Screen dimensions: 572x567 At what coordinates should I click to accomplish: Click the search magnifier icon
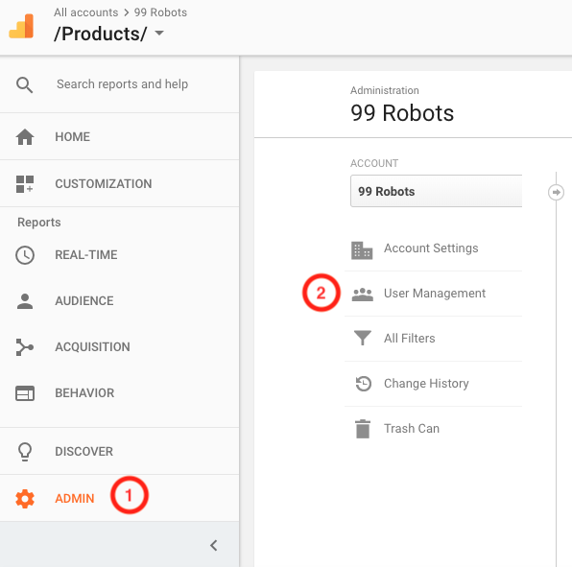24,85
